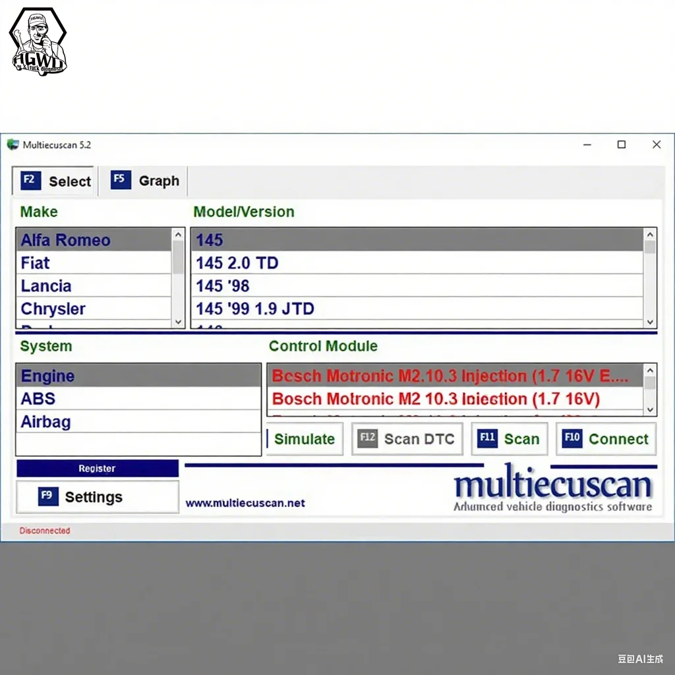Image resolution: width=675 pixels, height=675 pixels.
Task: Click the Multiecuscan title bar app icon
Action: [13, 144]
